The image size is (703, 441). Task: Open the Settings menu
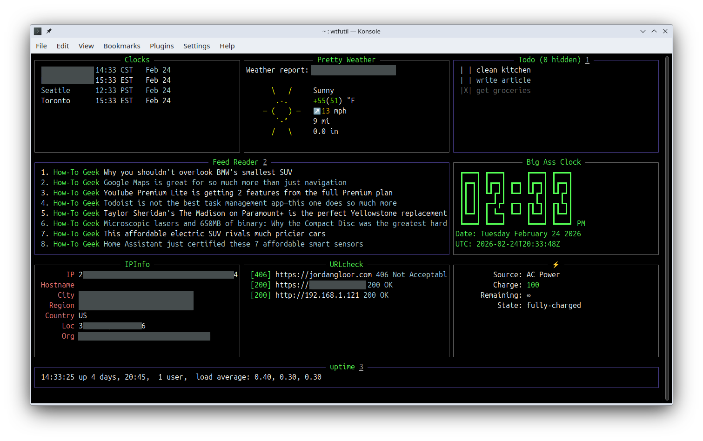coord(196,46)
